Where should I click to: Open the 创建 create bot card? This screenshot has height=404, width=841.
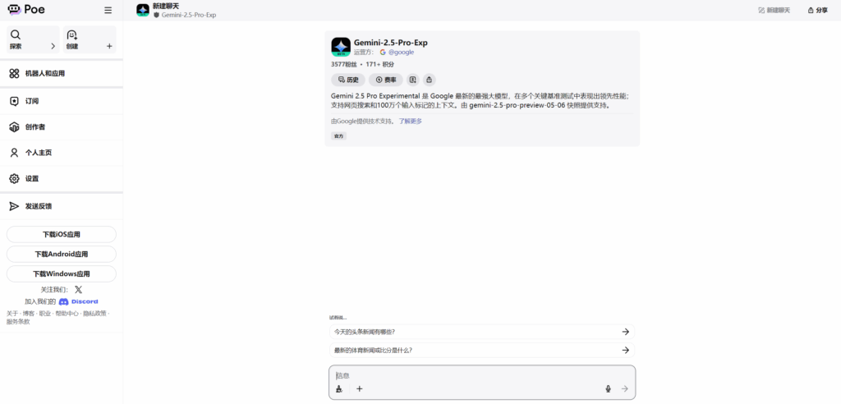90,39
